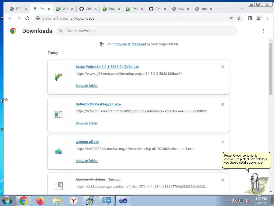Remove the deleted MaxalertKill entry

pyautogui.click(x=222, y=180)
